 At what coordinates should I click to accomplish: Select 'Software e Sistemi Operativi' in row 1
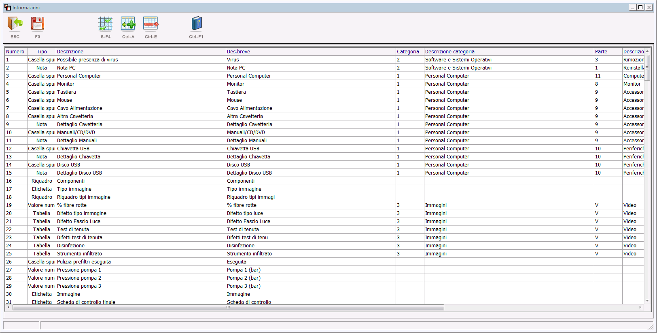[509, 60]
